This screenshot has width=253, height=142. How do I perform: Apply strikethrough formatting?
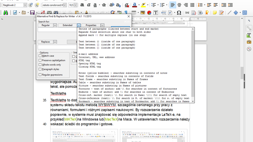(x=104, y=5)
